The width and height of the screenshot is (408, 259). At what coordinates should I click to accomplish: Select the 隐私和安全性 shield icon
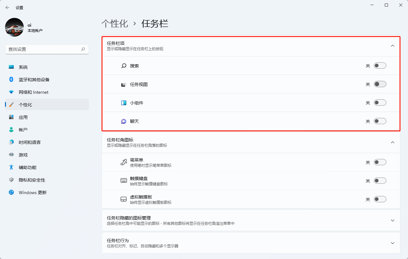click(x=11, y=180)
